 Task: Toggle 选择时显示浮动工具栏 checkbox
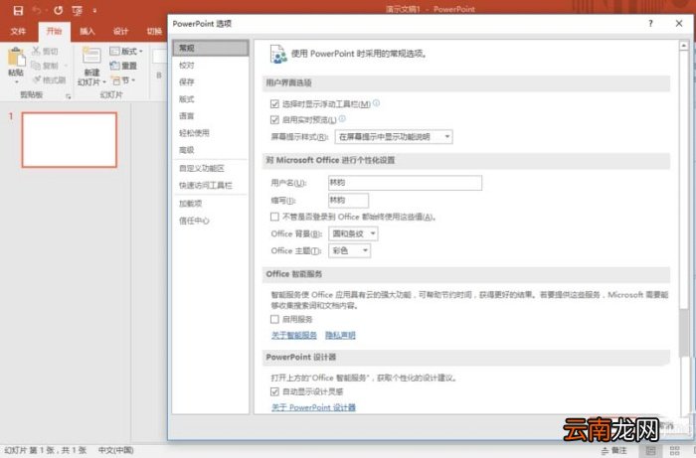coord(274,103)
